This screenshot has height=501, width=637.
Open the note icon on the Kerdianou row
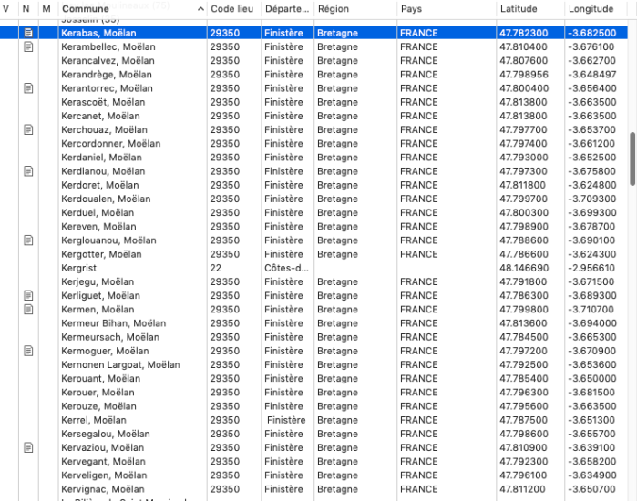(x=28, y=171)
